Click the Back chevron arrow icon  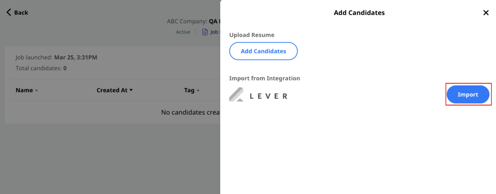tap(9, 12)
